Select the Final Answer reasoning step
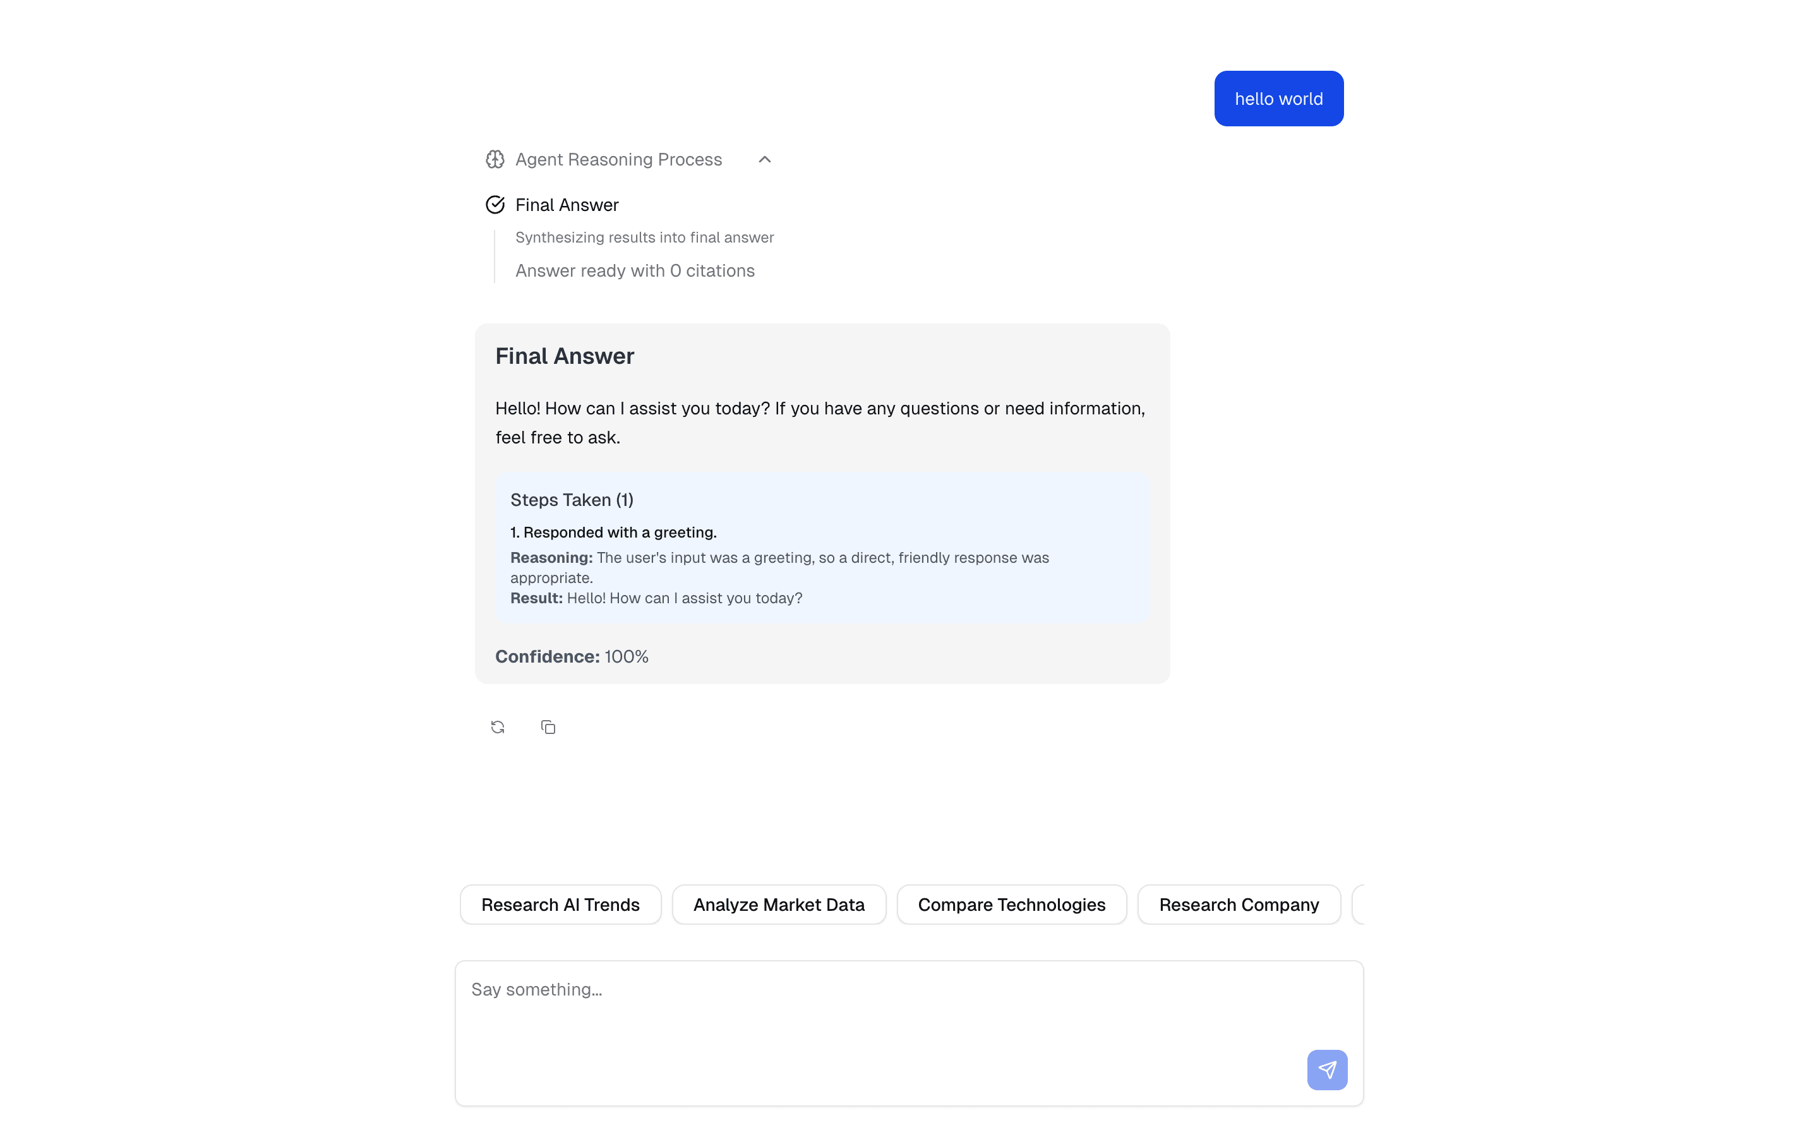Screen dimensions: 1819x1137 coord(567,205)
